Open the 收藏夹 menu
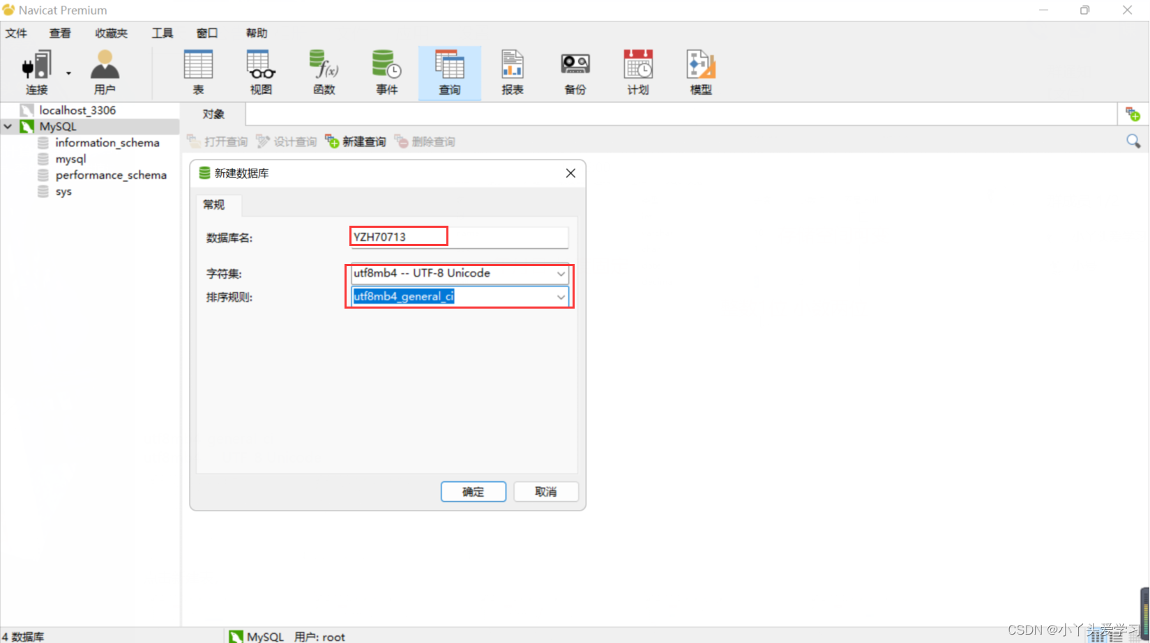The height and width of the screenshot is (643, 1150). [x=112, y=33]
